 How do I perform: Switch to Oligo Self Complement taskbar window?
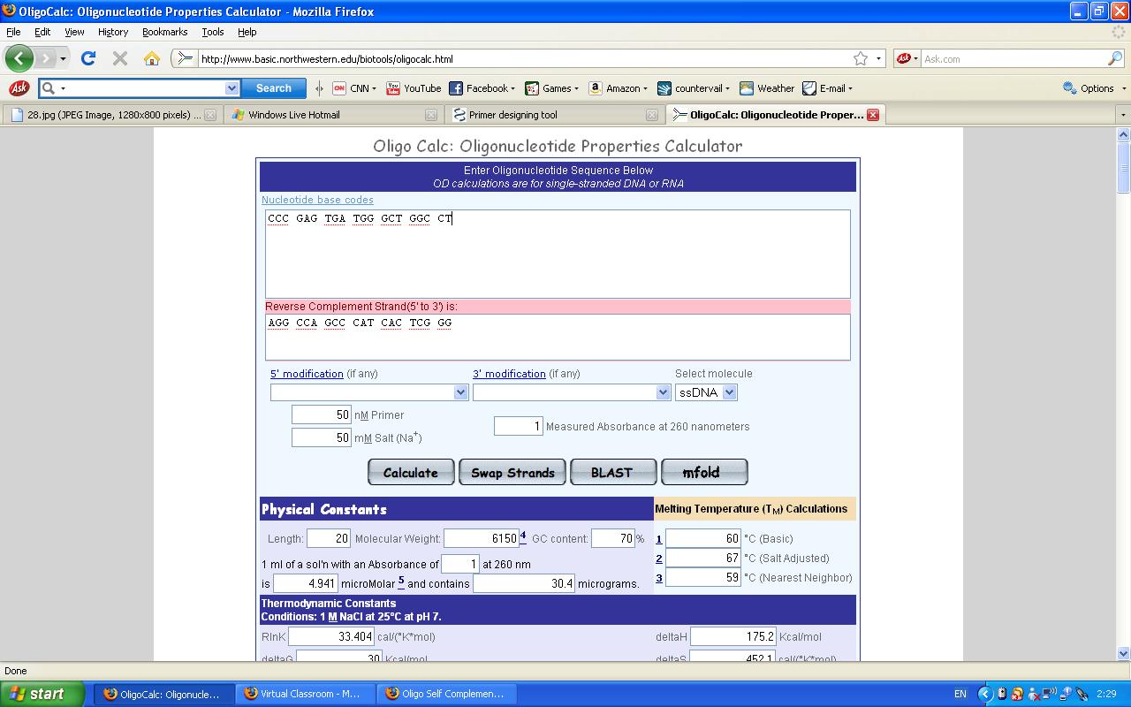tap(446, 694)
